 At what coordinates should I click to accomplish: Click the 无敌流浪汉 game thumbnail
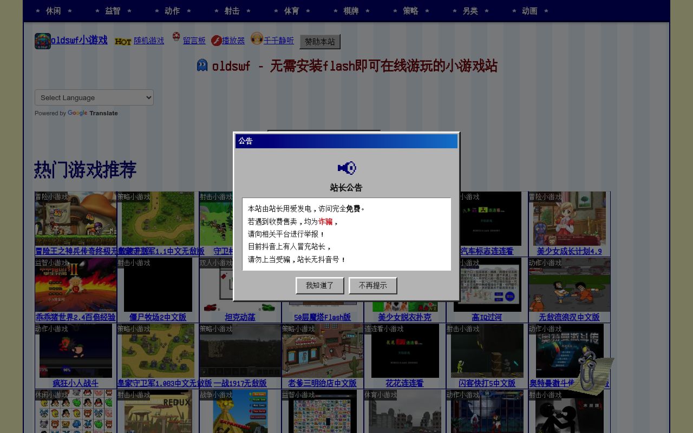click(x=569, y=285)
